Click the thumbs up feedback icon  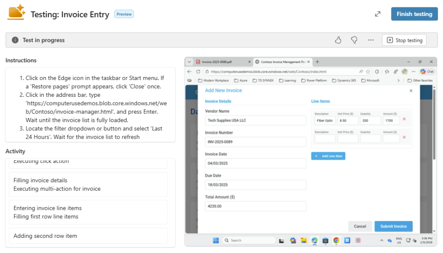point(338,40)
